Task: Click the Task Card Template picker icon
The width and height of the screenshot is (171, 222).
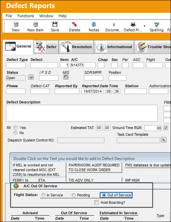Action: point(164,140)
